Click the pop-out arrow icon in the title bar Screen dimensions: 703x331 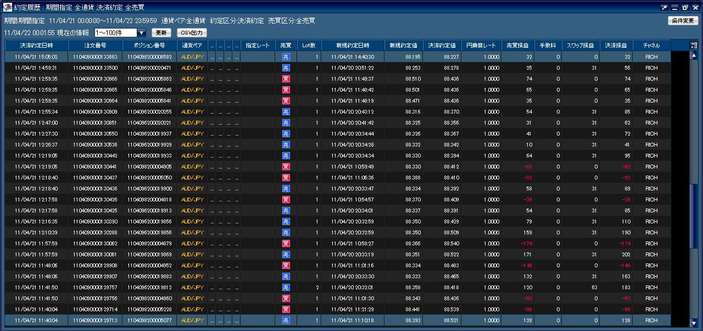pos(664,8)
